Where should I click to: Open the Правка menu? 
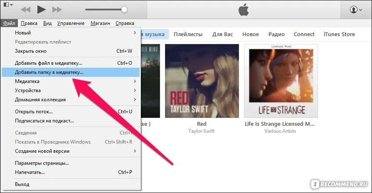[29, 23]
